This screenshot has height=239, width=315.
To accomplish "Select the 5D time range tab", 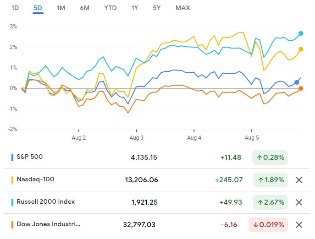I will pos(38,8).
